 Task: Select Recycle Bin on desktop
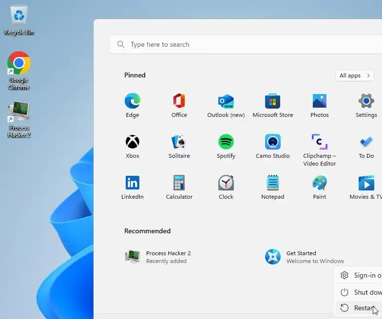pos(19,20)
